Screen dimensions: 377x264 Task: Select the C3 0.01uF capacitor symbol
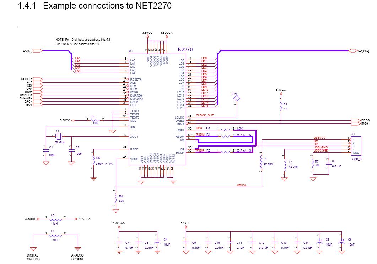pos(329,163)
